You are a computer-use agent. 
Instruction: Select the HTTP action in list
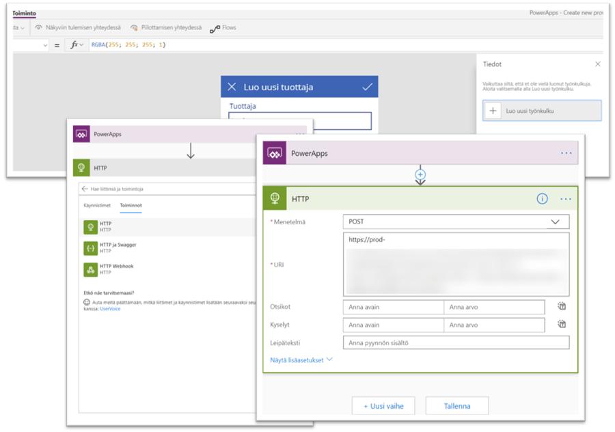pyautogui.click(x=168, y=227)
